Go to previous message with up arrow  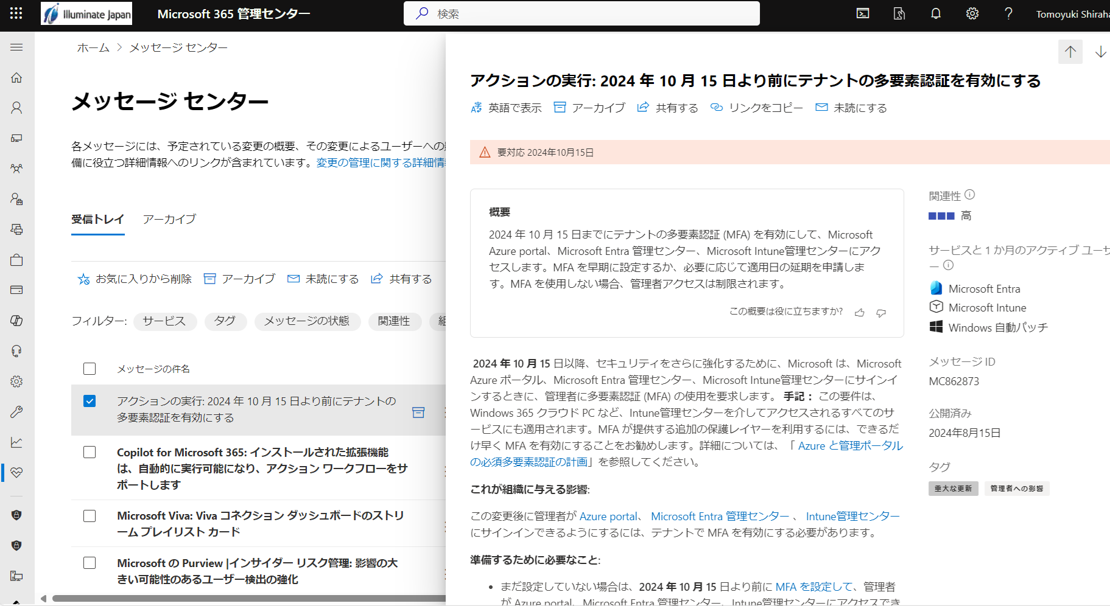pyautogui.click(x=1070, y=52)
